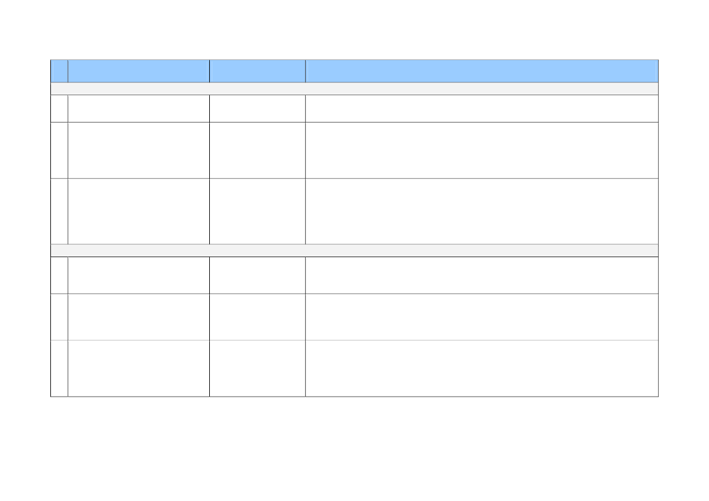Select the lower gray section divider row

(x=354, y=250)
